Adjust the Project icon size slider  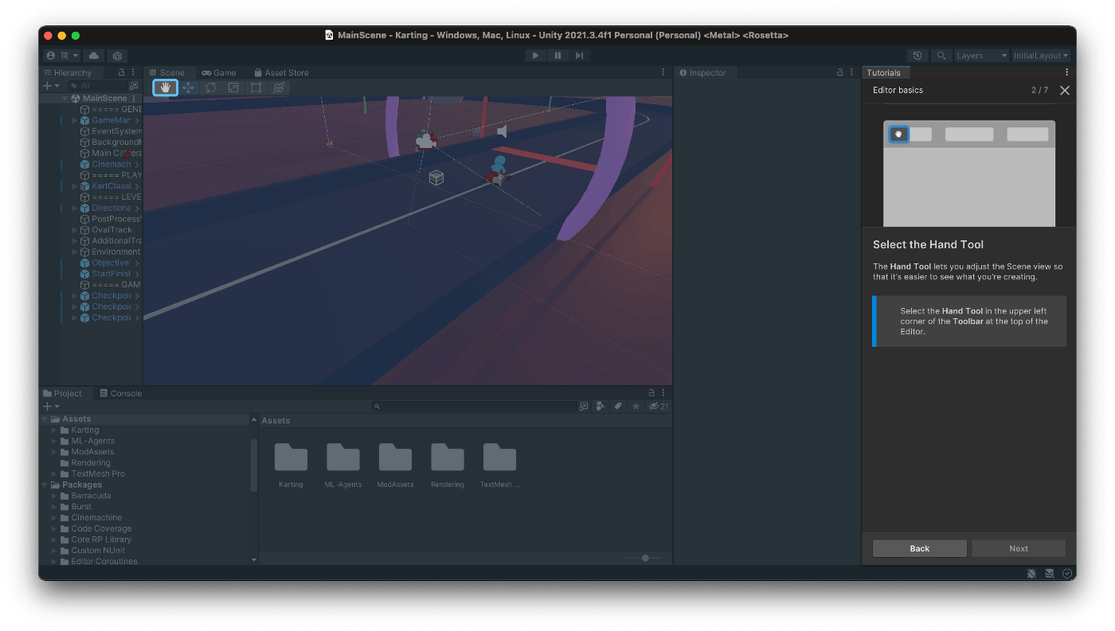point(643,558)
